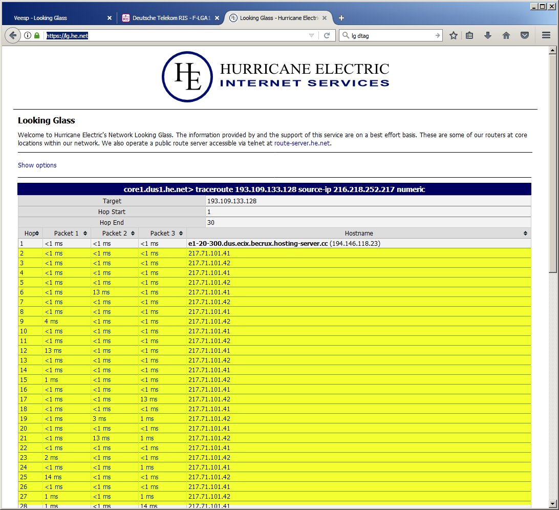Screen dimensions: 559x510
Task: Click hop 2 hostname 217.71.101.41
Action: (x=209, y=253)
